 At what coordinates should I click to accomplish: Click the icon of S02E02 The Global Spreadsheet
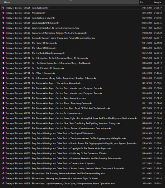point(3,63)
